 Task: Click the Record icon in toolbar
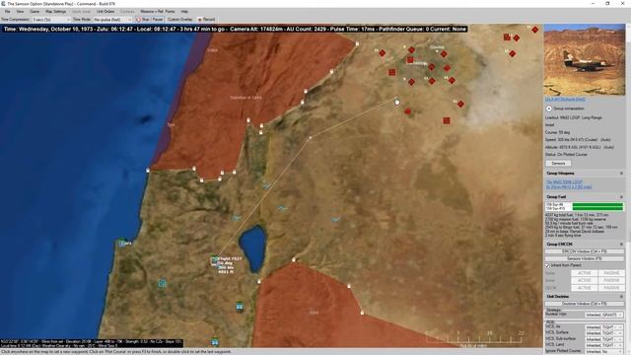200,20
